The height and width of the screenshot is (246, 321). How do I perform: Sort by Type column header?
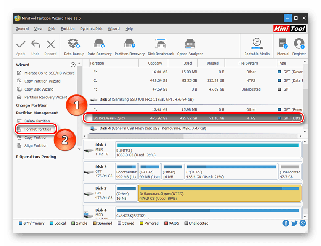[290, 63]
